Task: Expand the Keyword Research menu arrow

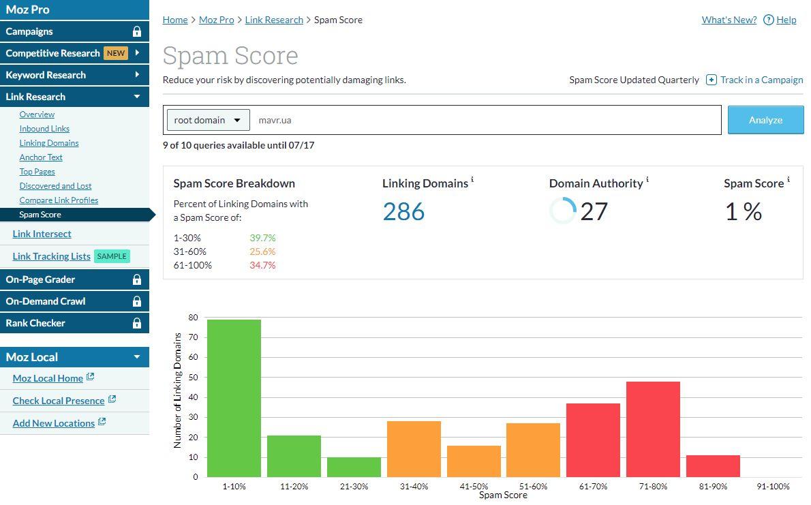Action: tap(137, 74)
